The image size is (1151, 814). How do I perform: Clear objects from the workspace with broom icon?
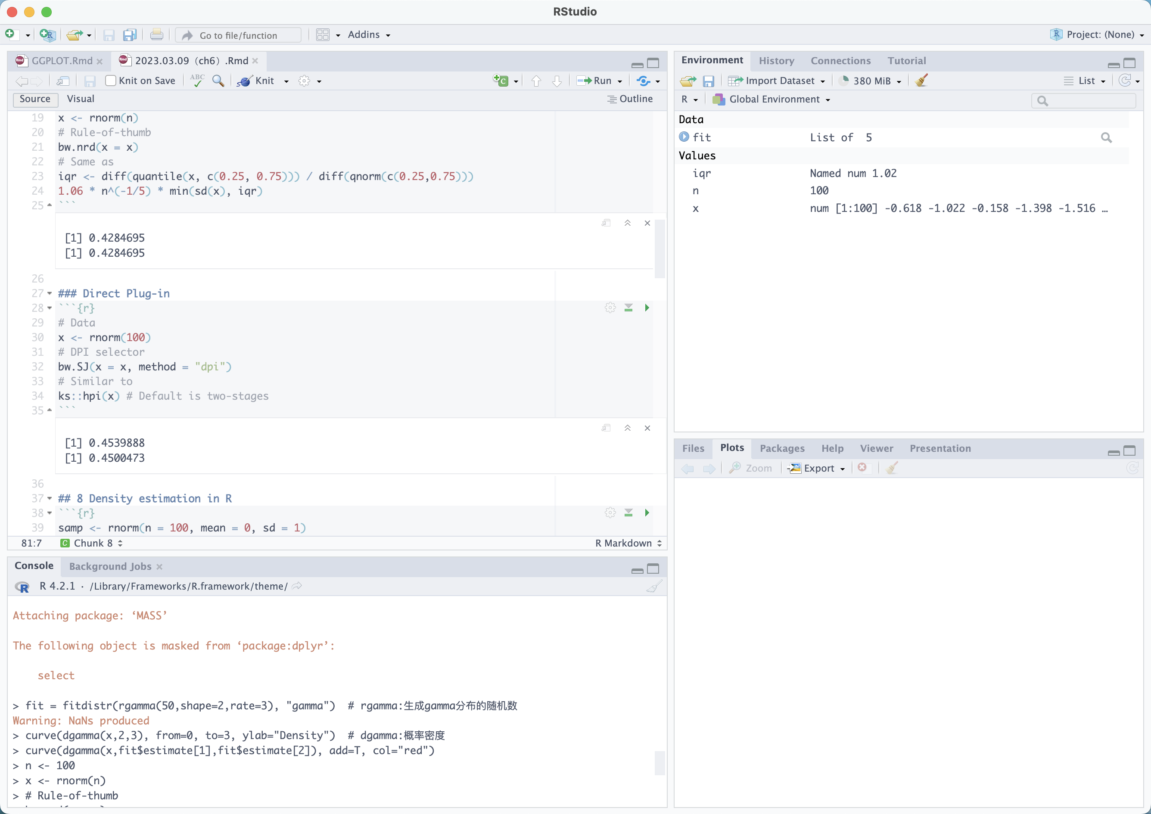coord(921,80)
